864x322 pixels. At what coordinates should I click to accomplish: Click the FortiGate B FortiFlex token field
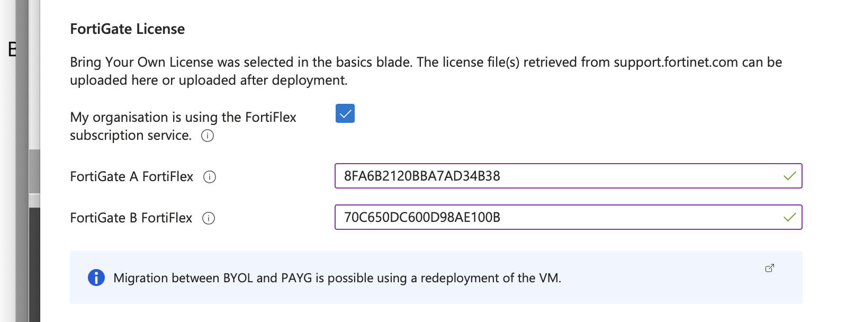coord(568,217)
